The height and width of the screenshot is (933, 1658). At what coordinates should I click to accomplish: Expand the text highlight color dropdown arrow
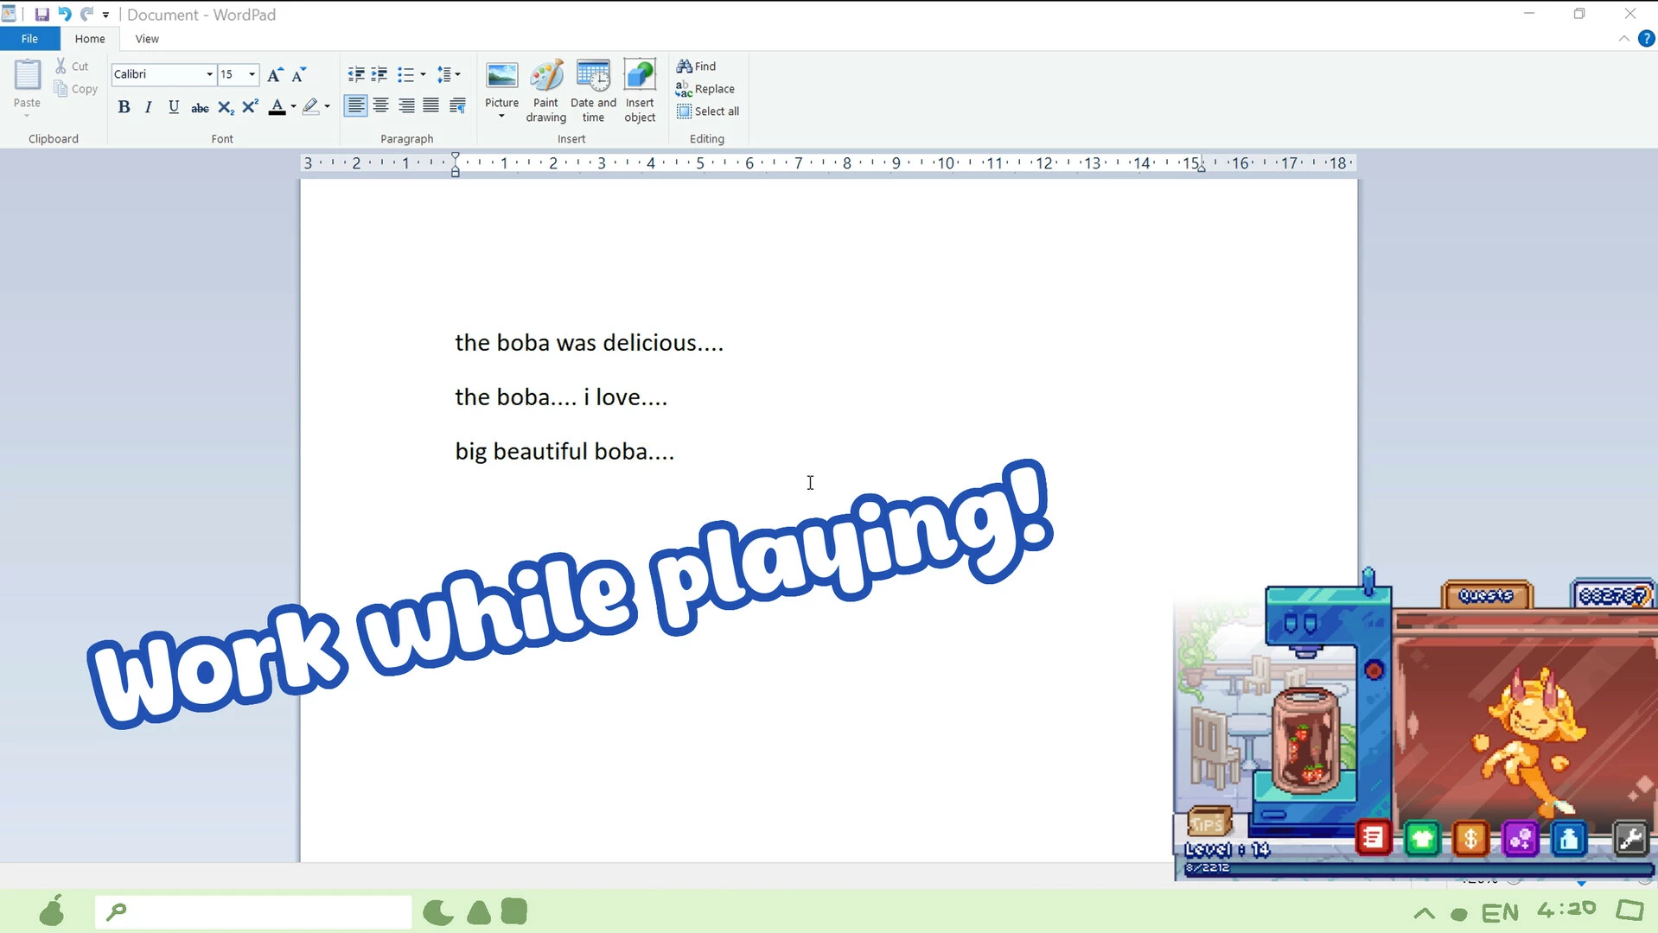[327, 107]
